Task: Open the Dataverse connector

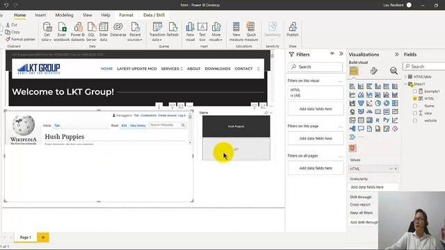Action: [118, 30]
